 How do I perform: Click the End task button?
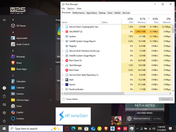166,99
